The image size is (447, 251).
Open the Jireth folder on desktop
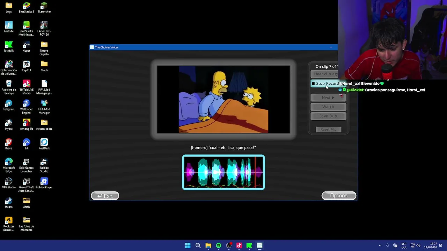pyautogui.click(x=26, y=203)
